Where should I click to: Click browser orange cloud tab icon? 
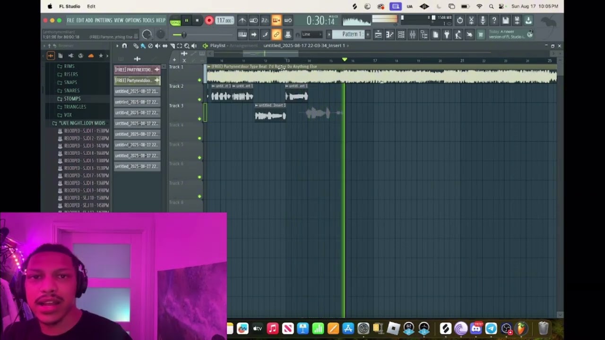(x=91, y=56)
